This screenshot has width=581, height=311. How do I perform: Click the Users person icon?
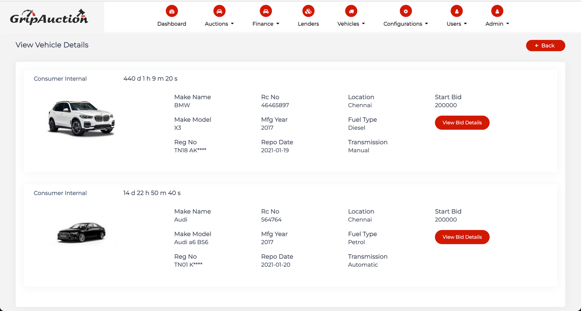click(x=456, y=11)
